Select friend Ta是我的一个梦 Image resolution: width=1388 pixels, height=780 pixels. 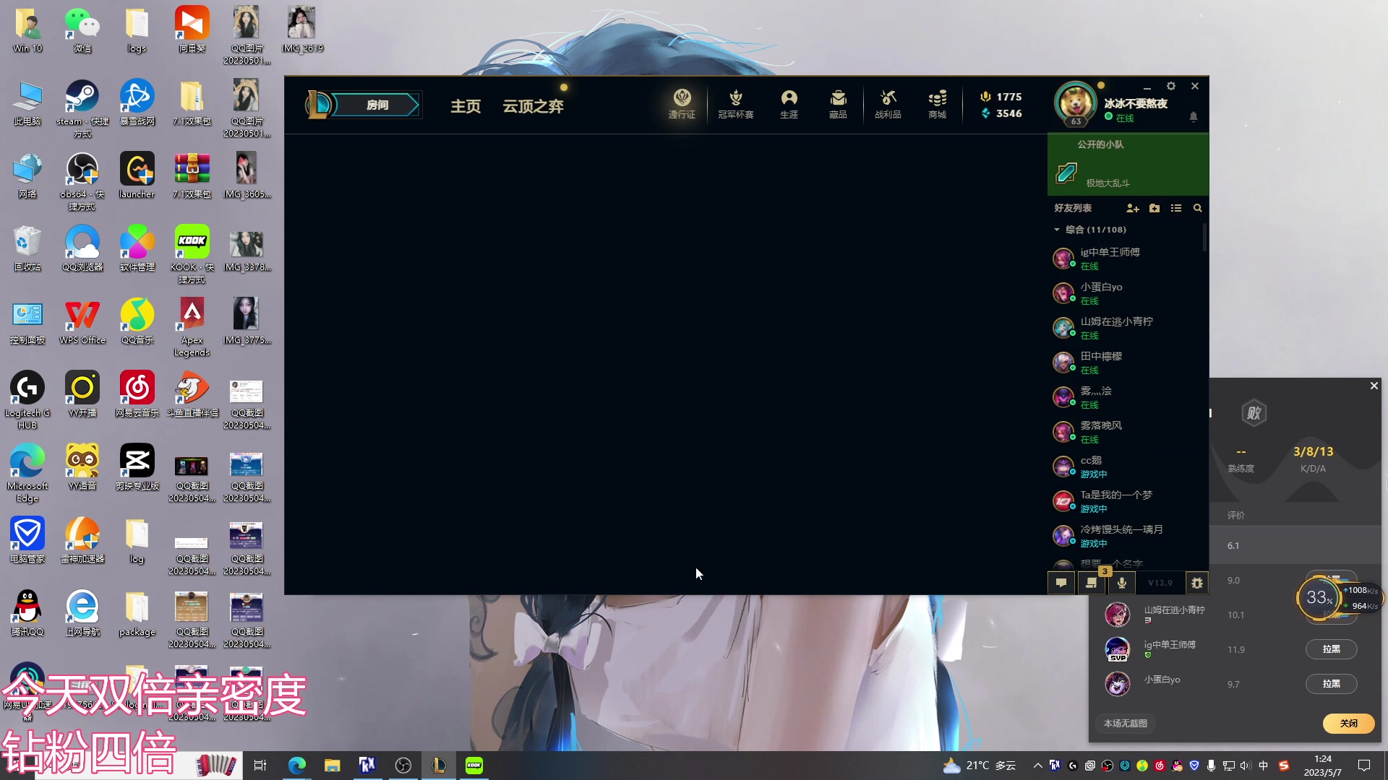tap(1125, 501)
